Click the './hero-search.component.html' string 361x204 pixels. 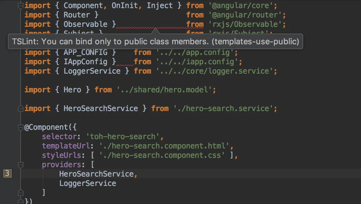click(164, 146)
